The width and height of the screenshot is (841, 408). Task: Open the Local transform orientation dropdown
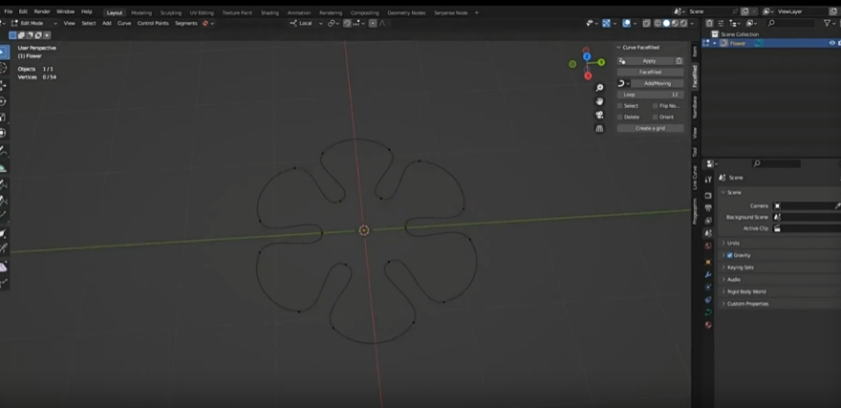[306, 23]
